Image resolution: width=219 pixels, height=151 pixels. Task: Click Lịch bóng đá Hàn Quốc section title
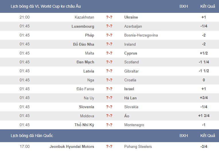tap(32, 136)
